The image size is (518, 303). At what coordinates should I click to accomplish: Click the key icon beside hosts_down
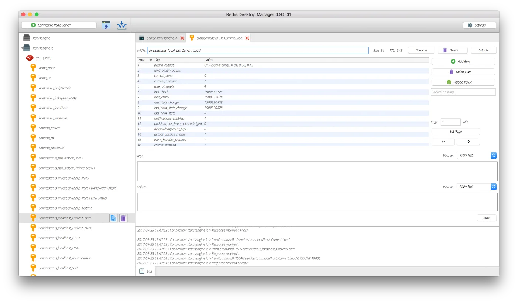pos(33,68)
